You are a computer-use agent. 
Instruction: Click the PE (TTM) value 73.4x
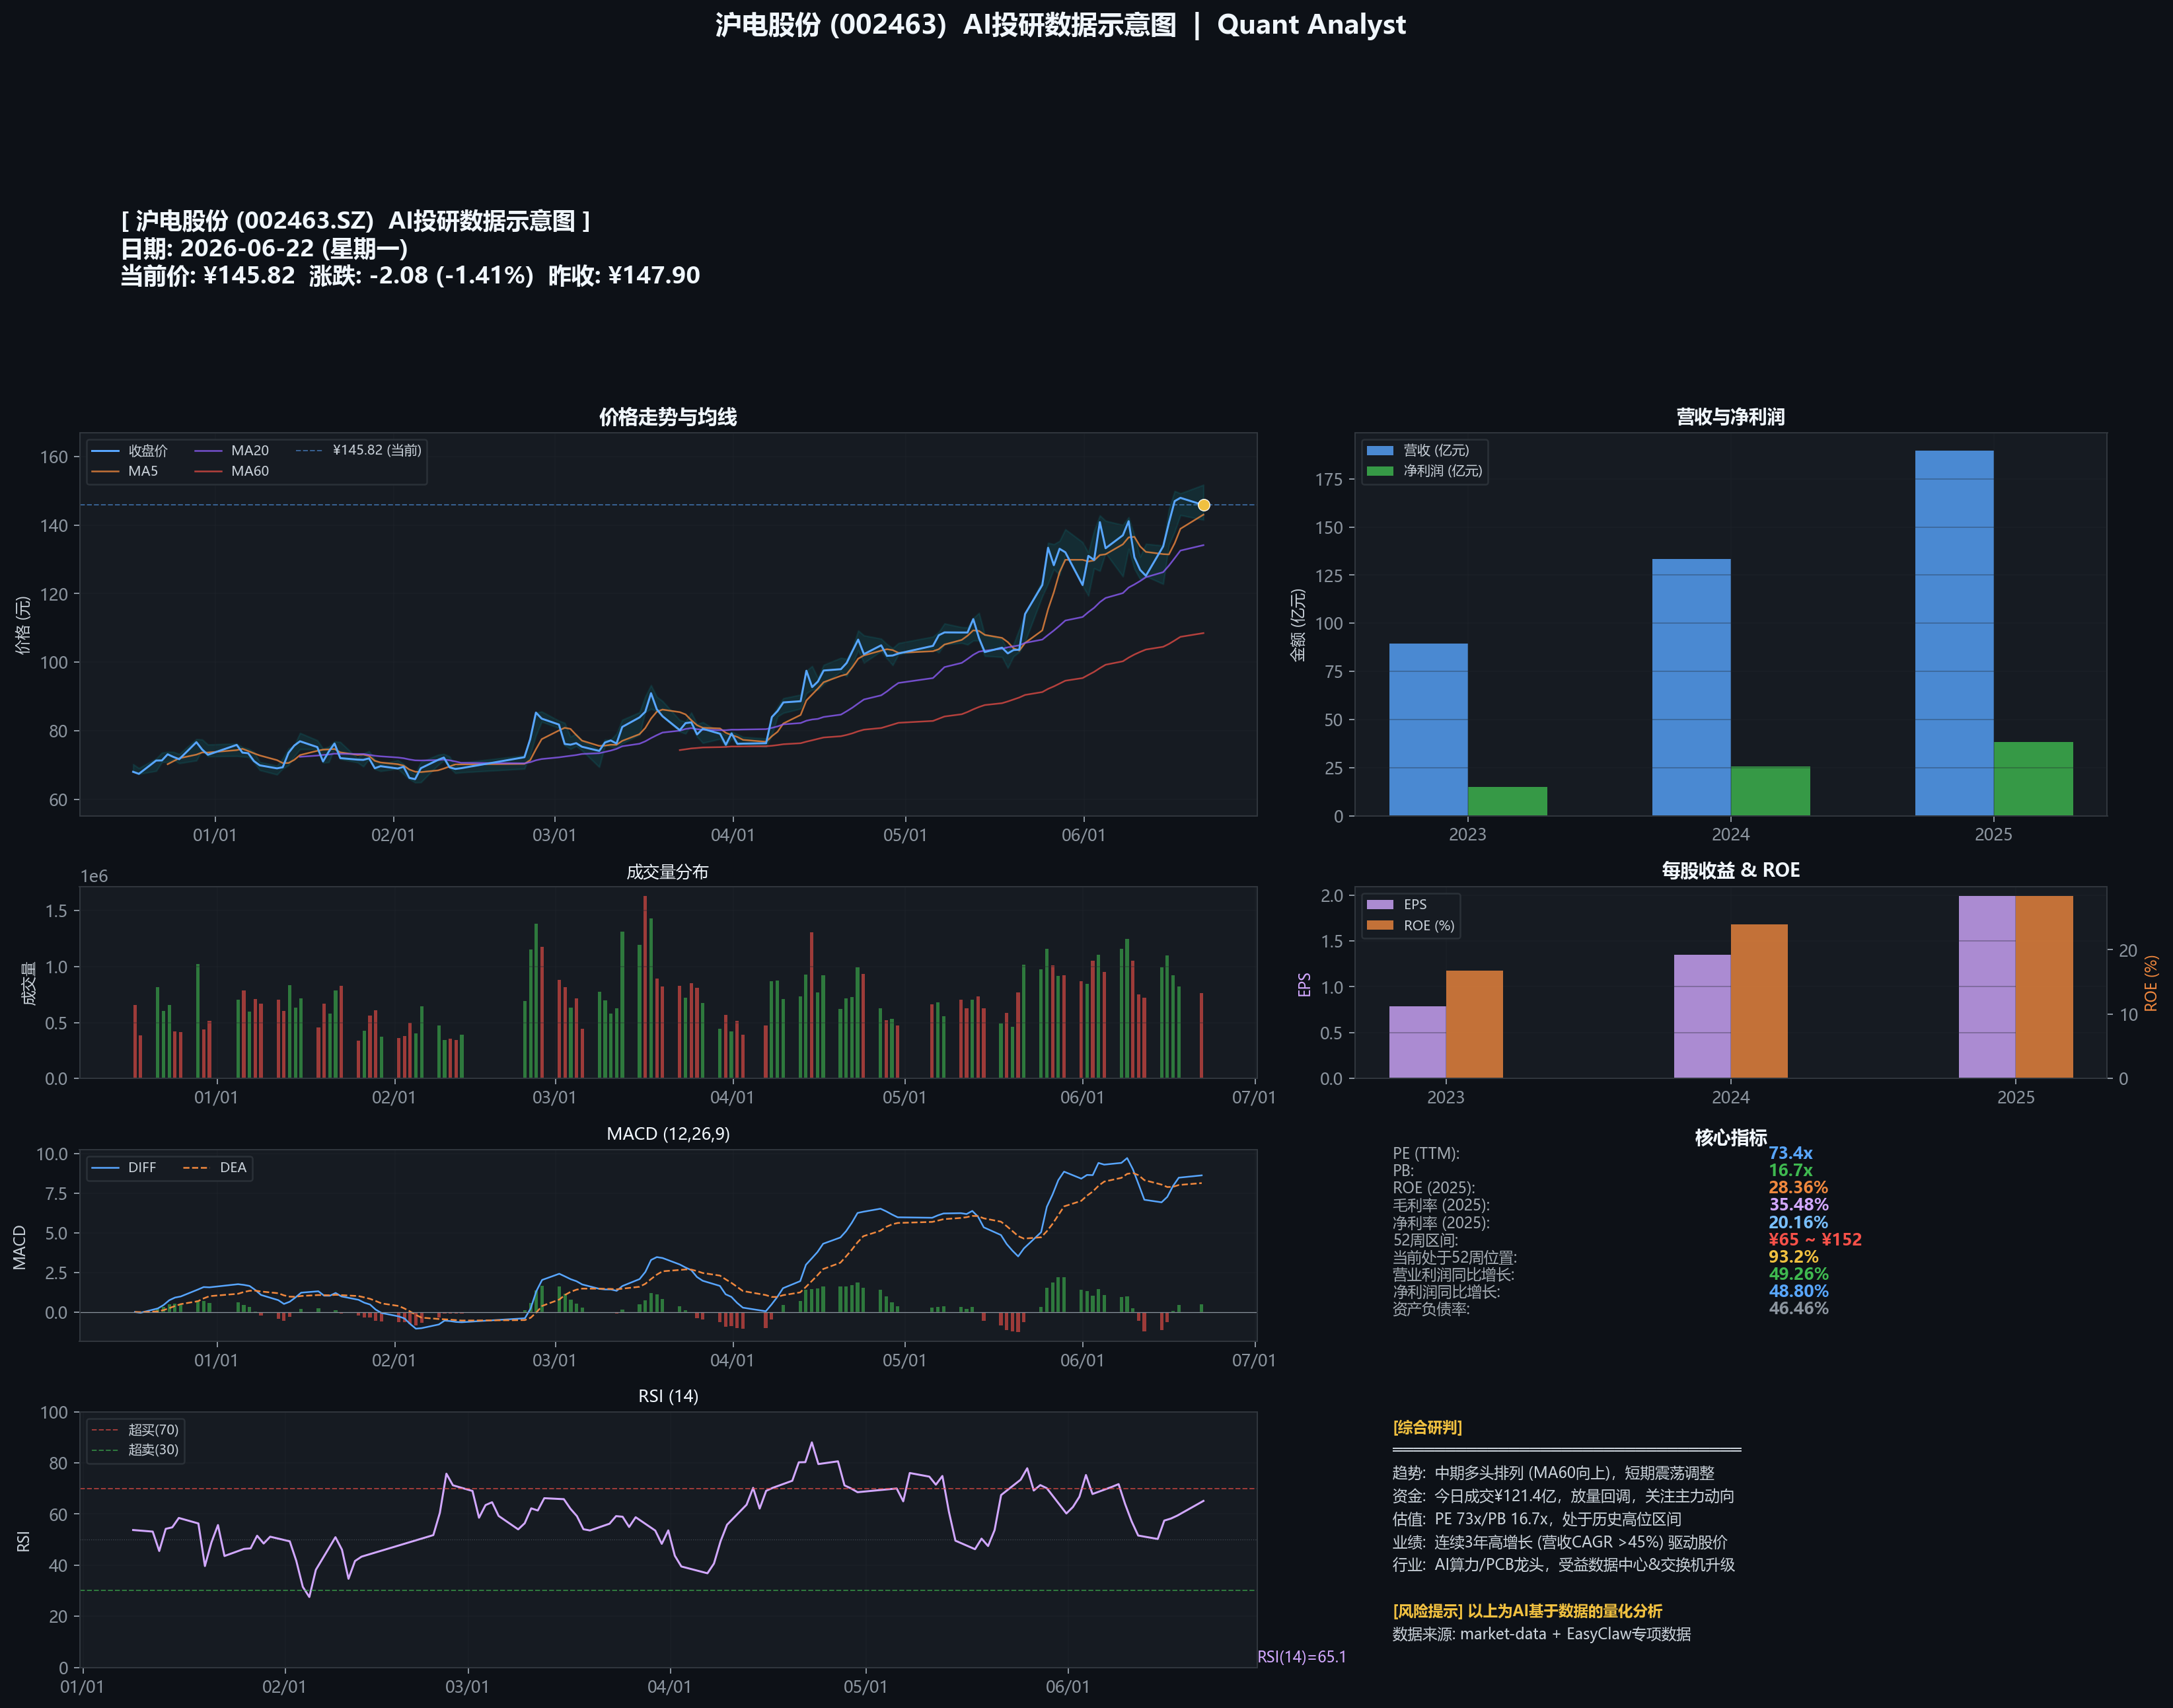[x=1790, y=1153]
